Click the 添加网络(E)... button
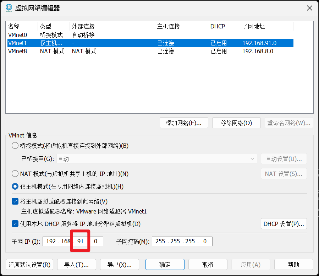 (184, 123)
